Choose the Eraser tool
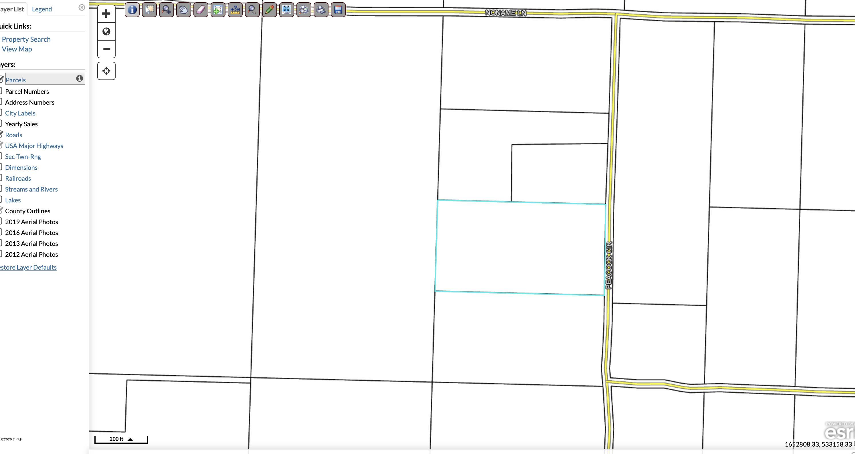The image size is (855, 454). point(201,10)
